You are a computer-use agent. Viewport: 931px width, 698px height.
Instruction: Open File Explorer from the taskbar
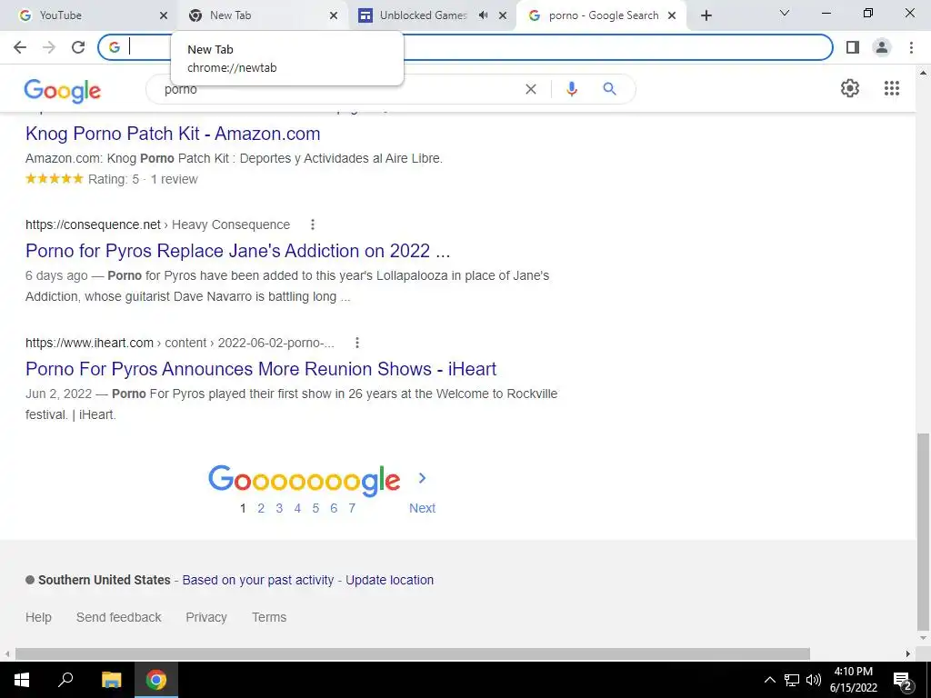pyautogui.click(x=111, y=680)
